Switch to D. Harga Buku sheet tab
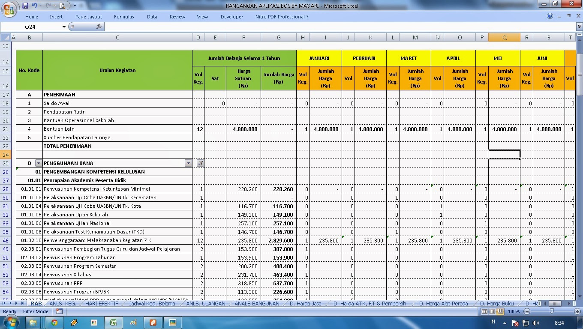 [497, 304]
